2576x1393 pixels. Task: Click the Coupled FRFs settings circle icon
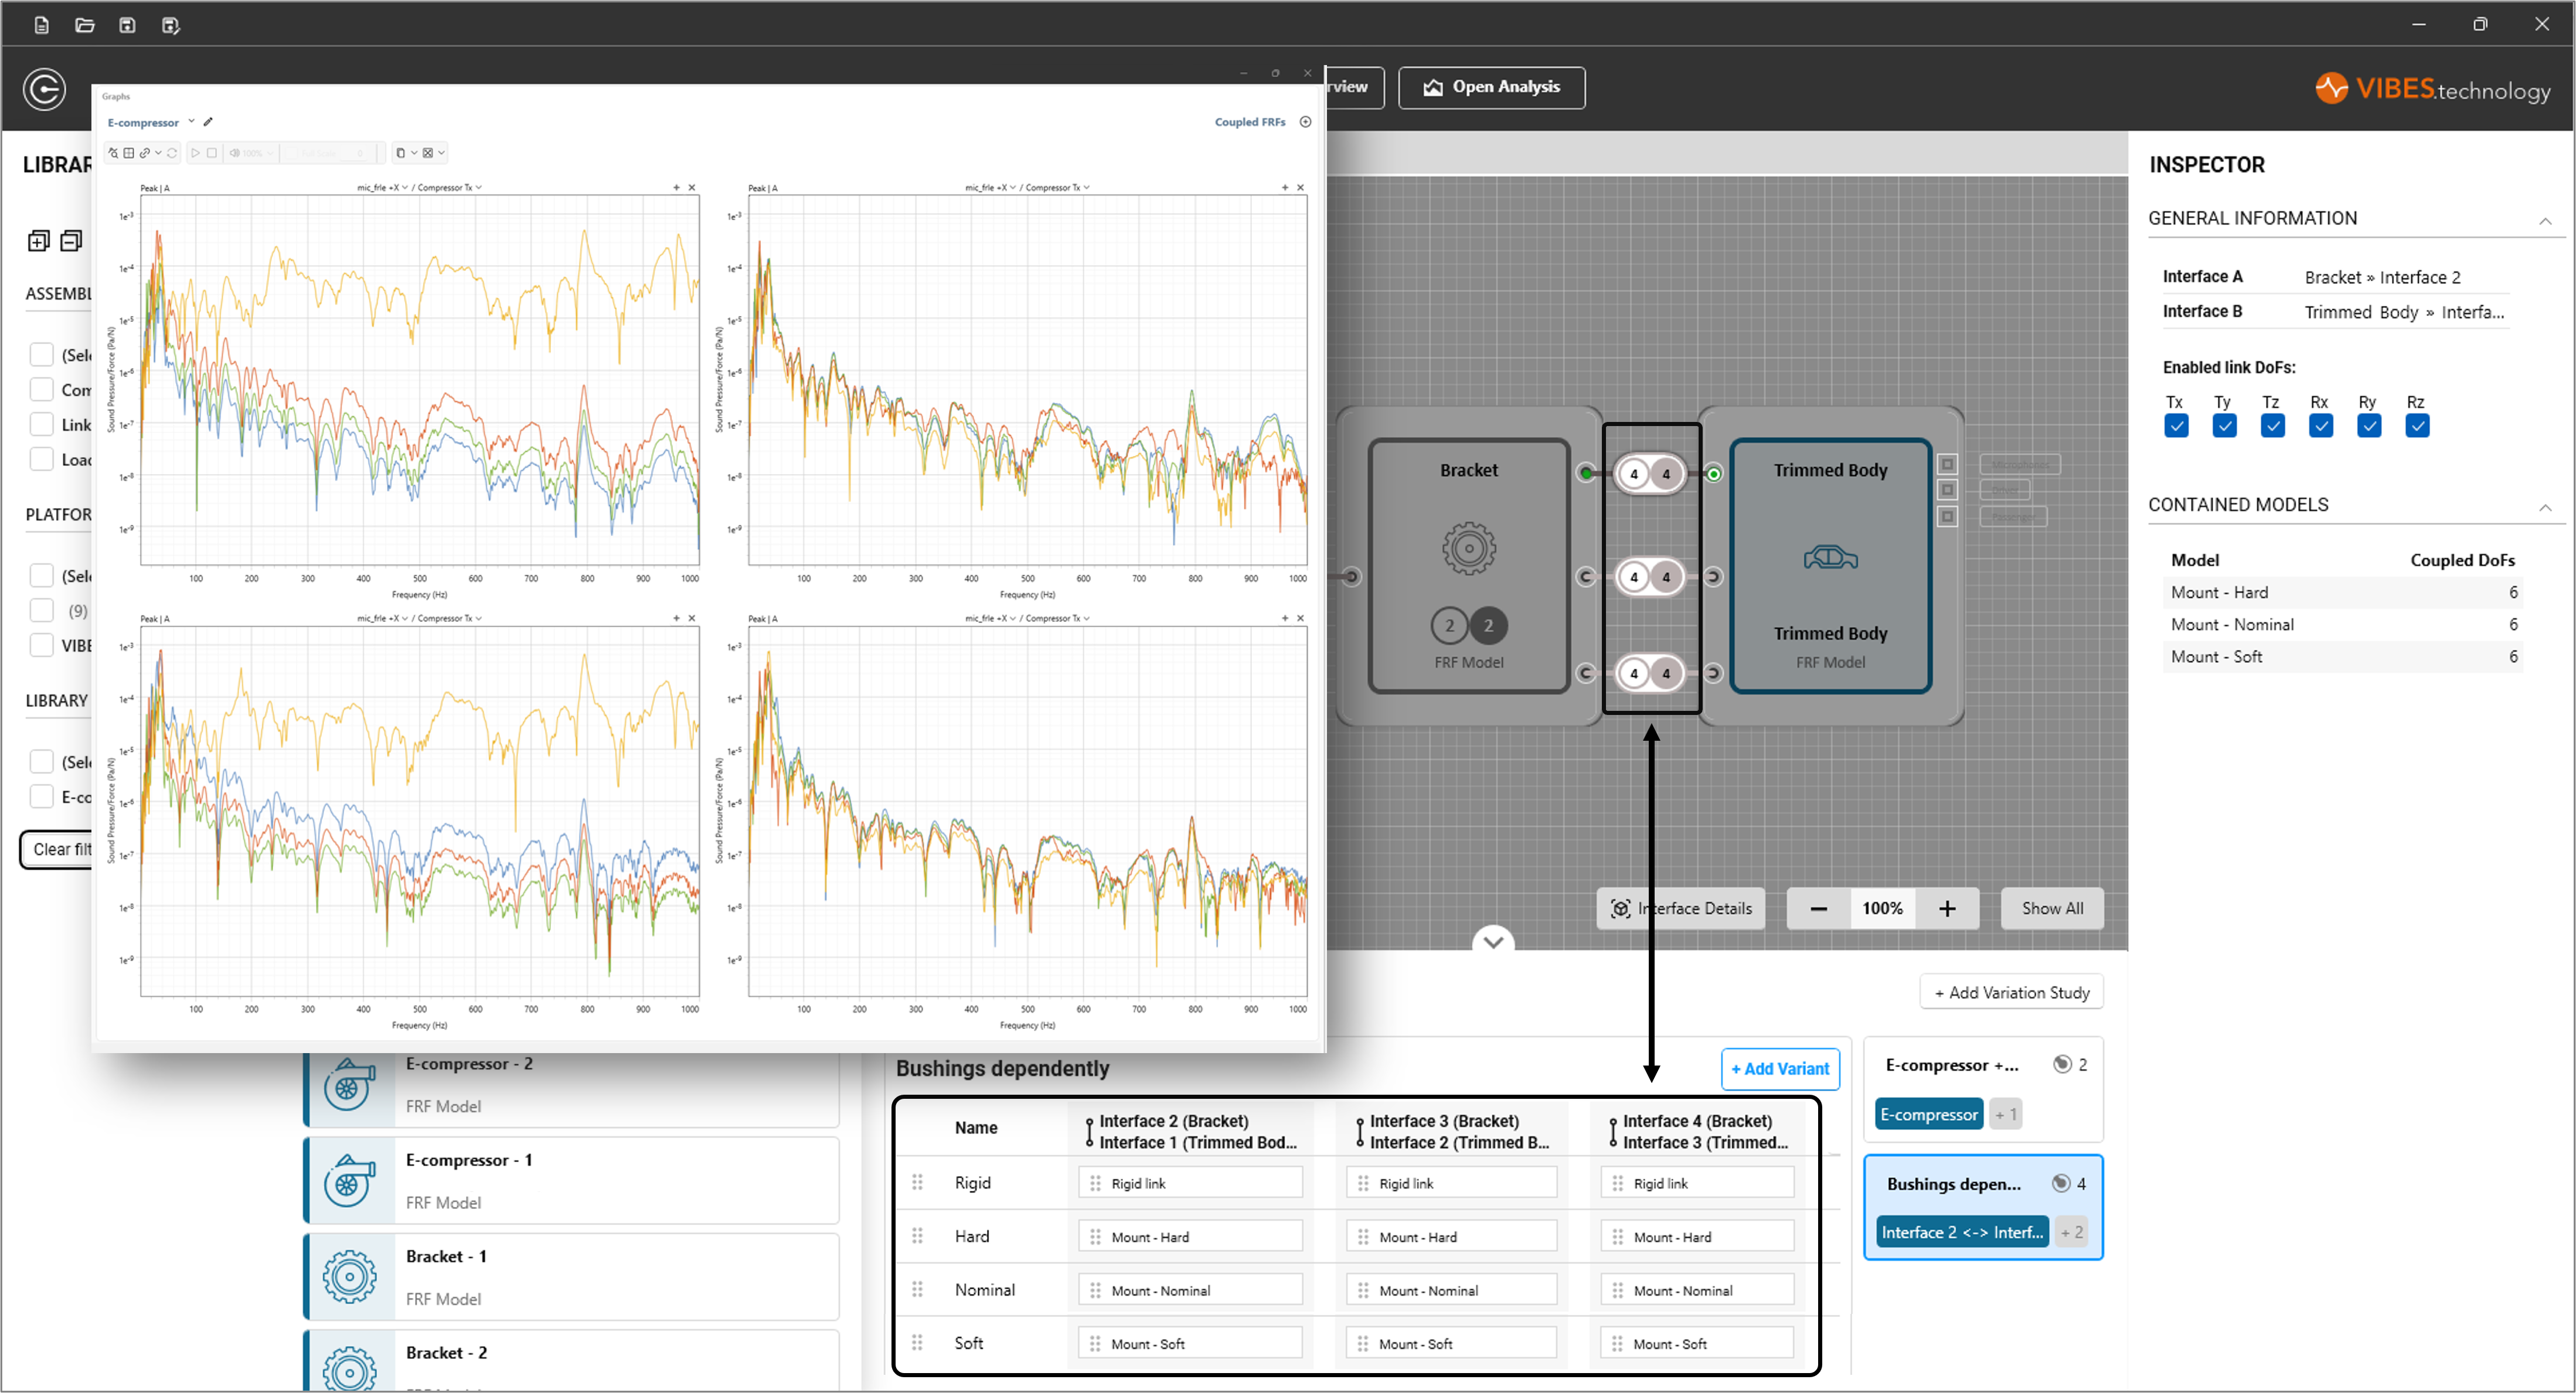1305,122
